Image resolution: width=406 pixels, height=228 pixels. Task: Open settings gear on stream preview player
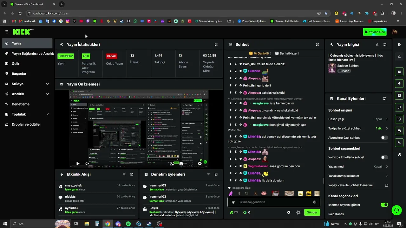(x=200, y=164)
